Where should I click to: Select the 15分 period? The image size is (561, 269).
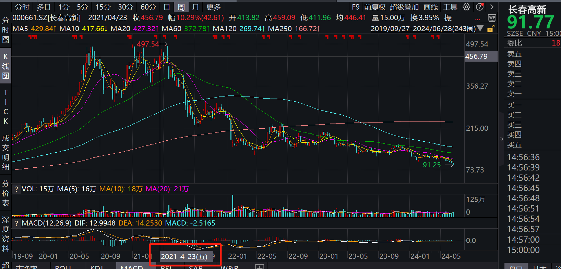[103, 7]
